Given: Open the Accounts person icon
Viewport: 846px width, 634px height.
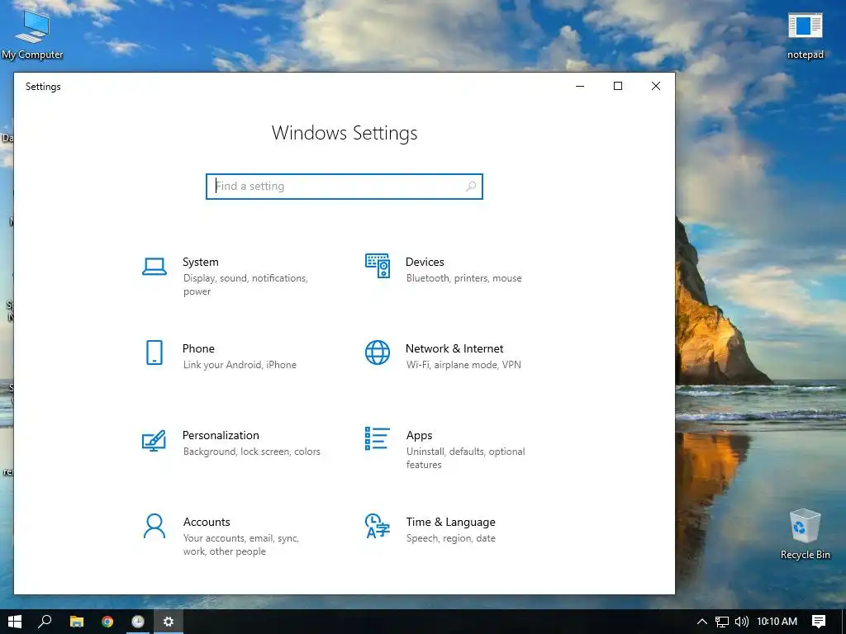Looking at the screenshot, I should click(154, 526).
